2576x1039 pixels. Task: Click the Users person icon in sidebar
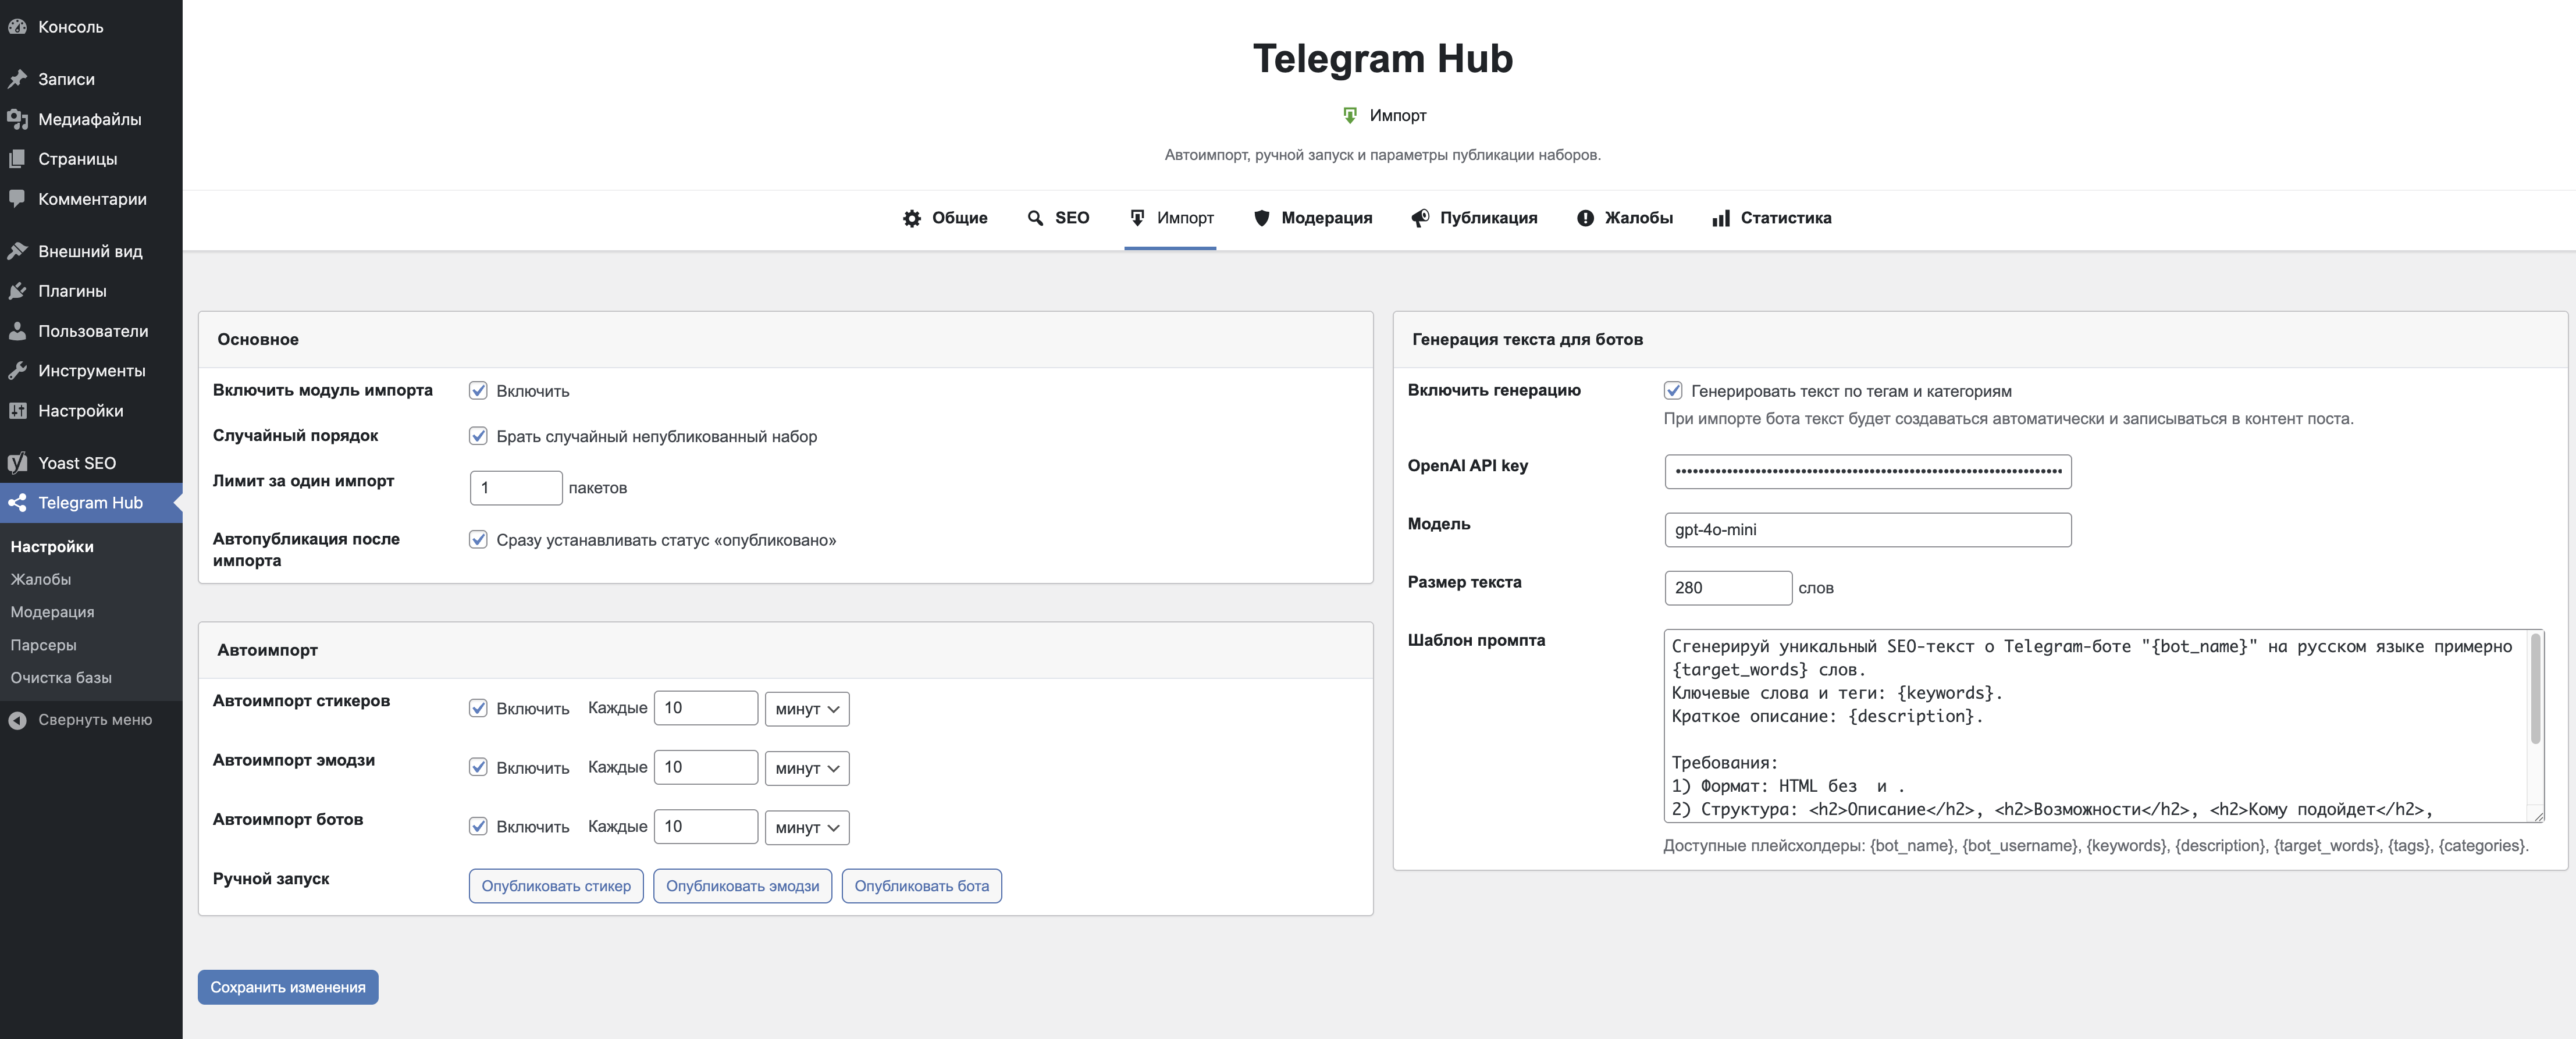17,331
